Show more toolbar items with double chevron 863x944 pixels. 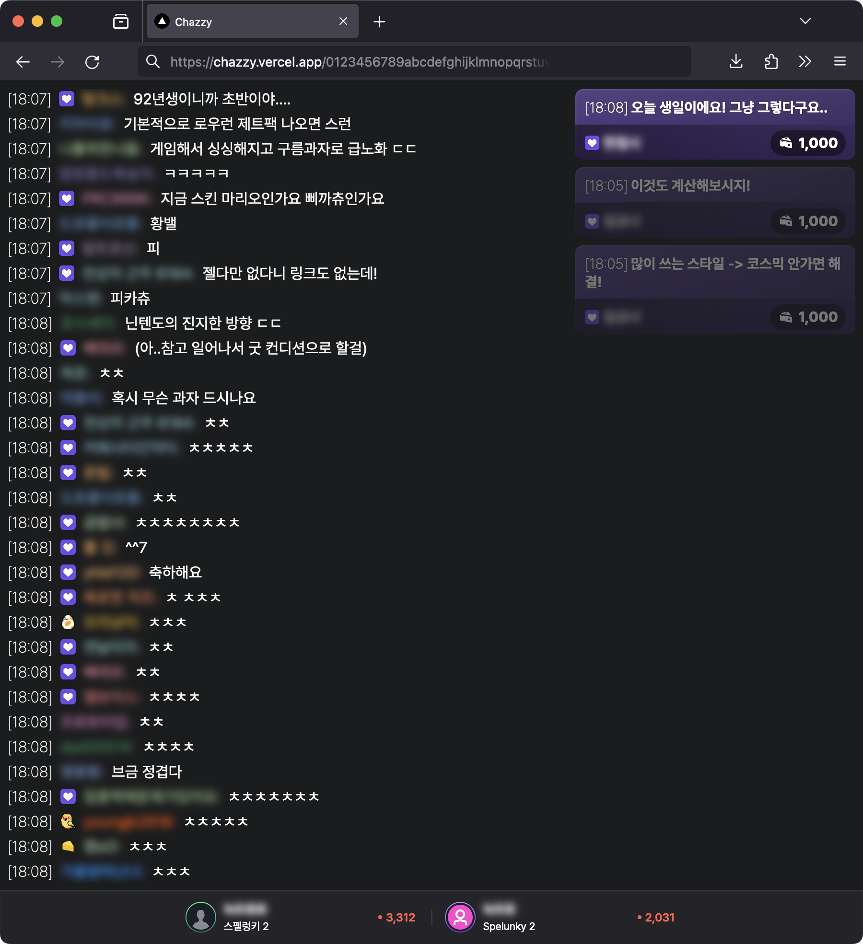tap(805, 61)
